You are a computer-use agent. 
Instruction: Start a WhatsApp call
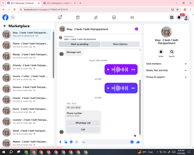pos(83,123)
